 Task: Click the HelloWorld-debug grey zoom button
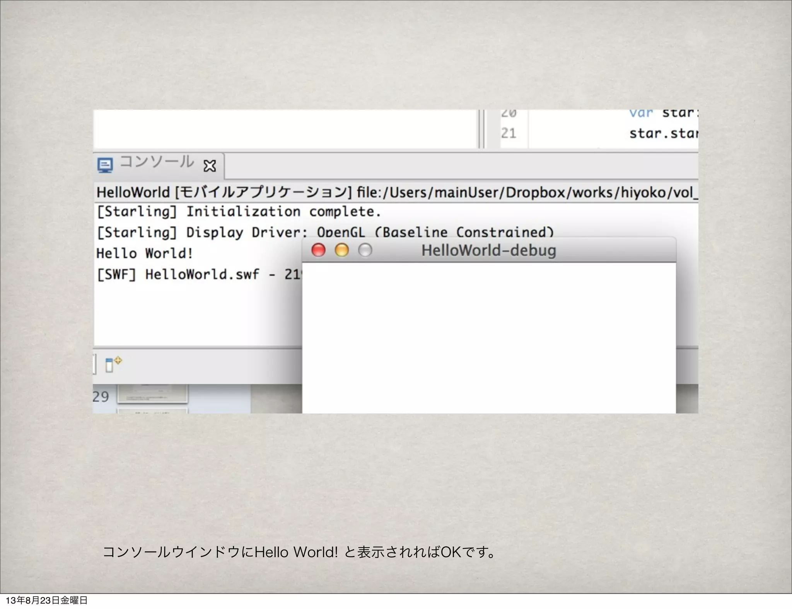pos(365,250)
